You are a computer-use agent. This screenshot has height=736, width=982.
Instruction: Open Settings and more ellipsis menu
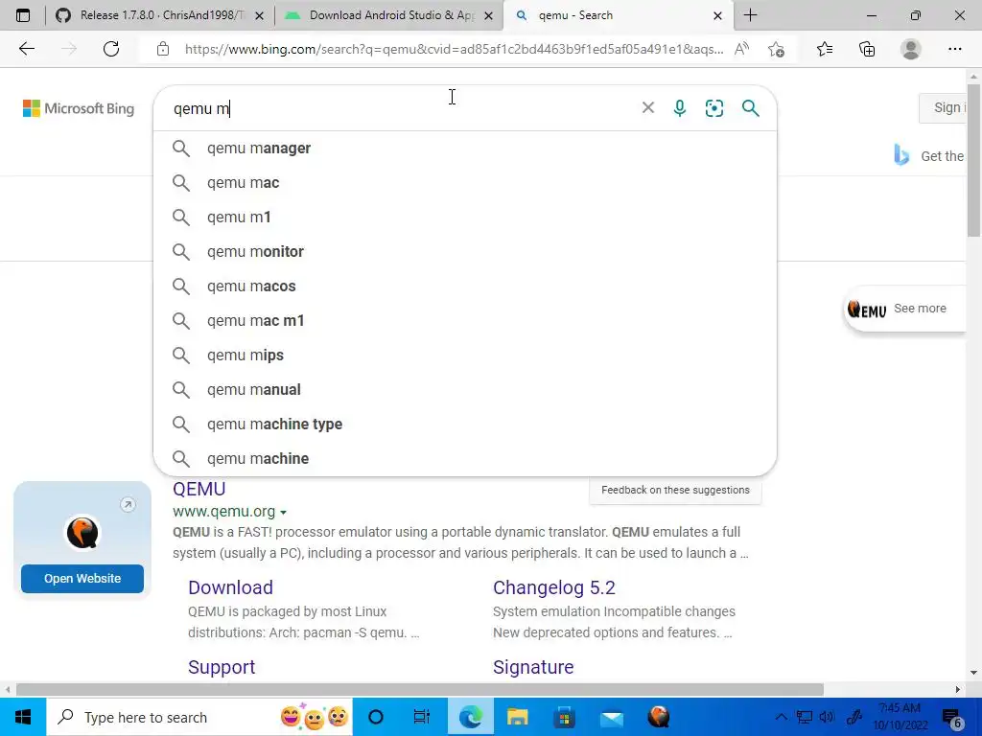(954, 49)
